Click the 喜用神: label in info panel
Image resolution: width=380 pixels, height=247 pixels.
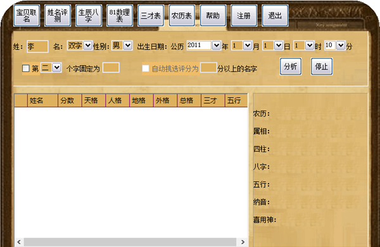265,220
